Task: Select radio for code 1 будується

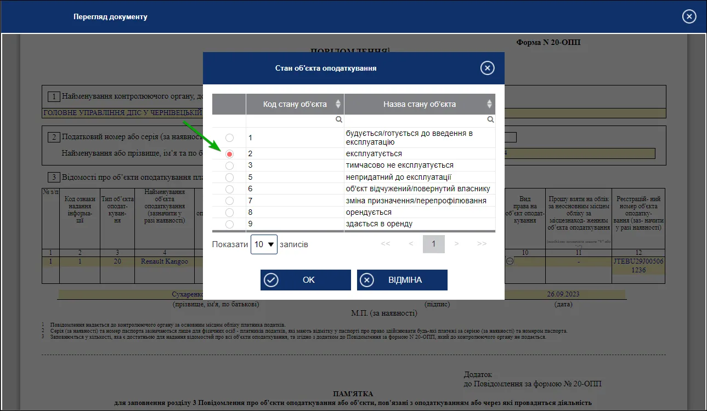Action: [229, 138]
